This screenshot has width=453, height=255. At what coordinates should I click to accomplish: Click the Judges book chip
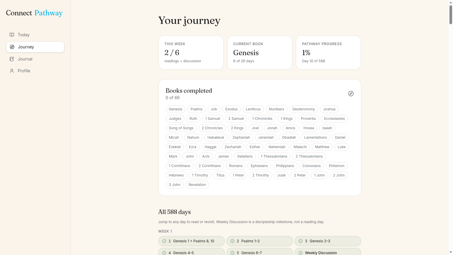[x=175, y=119]
